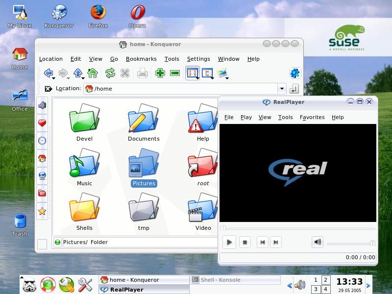
Task: Select the Devel folder
Action: [84, 122]
